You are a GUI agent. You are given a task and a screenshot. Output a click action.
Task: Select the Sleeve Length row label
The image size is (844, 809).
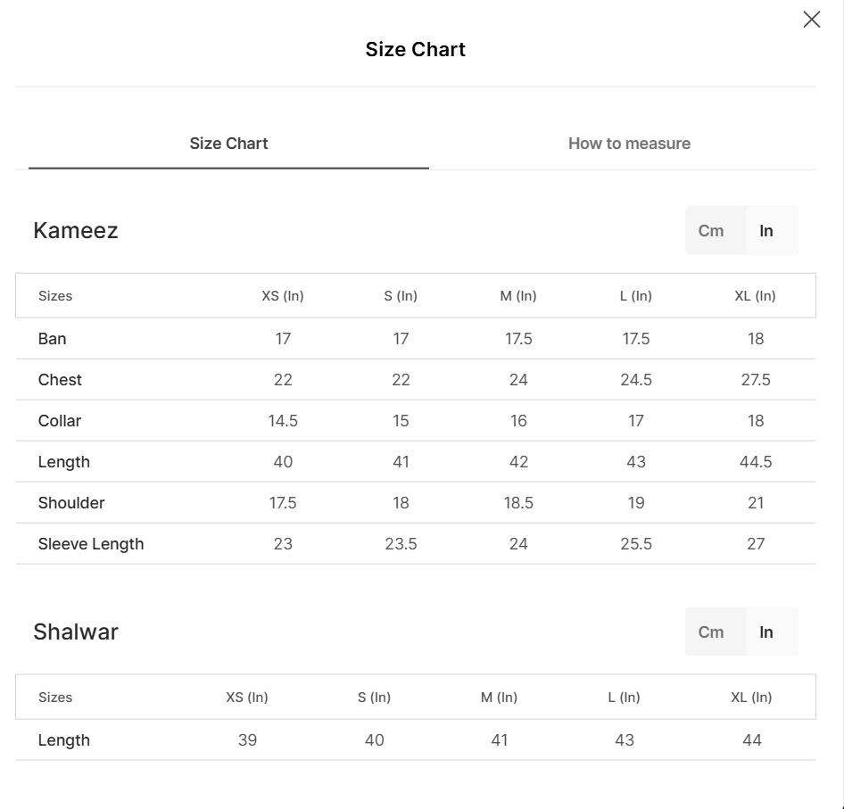click(91, 544)
